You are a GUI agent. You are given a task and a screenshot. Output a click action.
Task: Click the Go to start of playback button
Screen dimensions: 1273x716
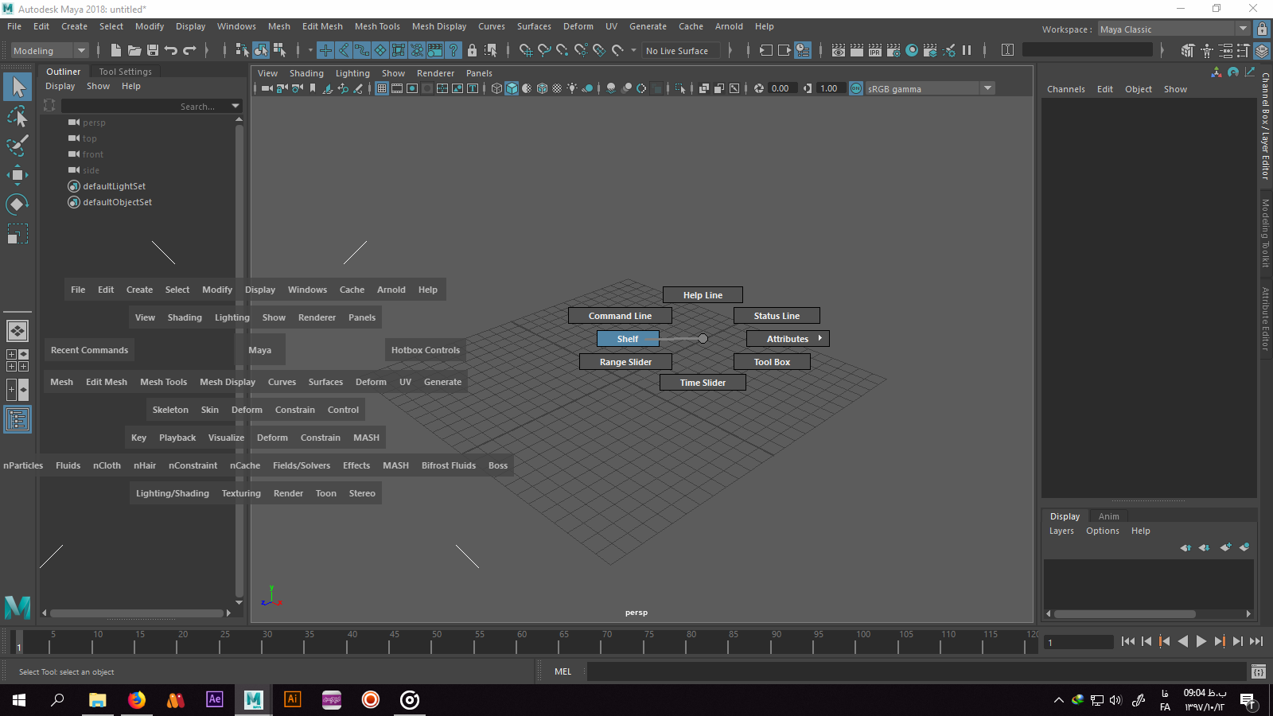pos(1128,641)
